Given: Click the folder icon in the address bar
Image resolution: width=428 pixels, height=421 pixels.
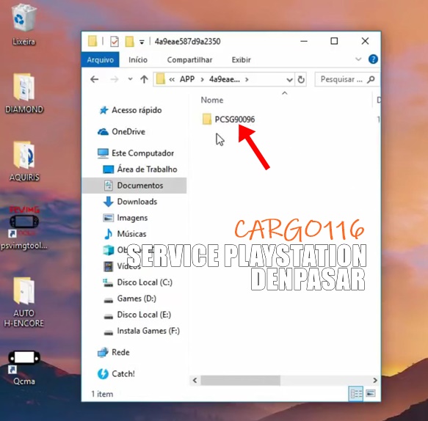Looking at the screenshot, I should [x=161, y=79].
